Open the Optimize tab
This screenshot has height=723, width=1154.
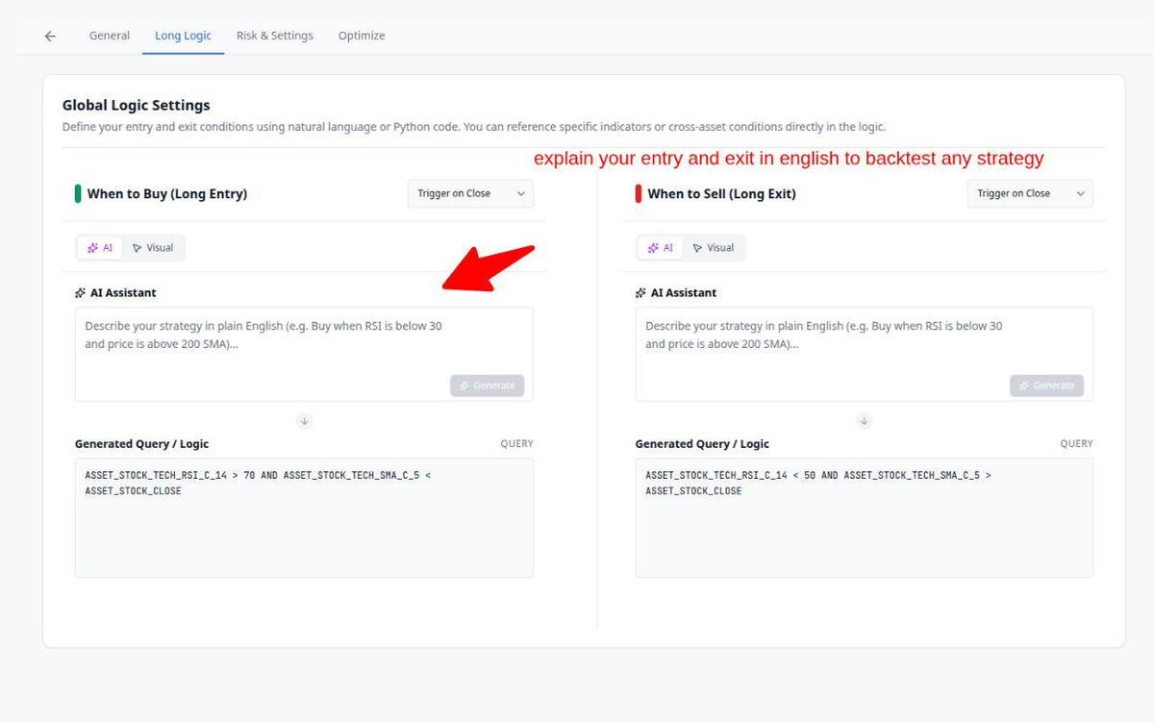362,36
